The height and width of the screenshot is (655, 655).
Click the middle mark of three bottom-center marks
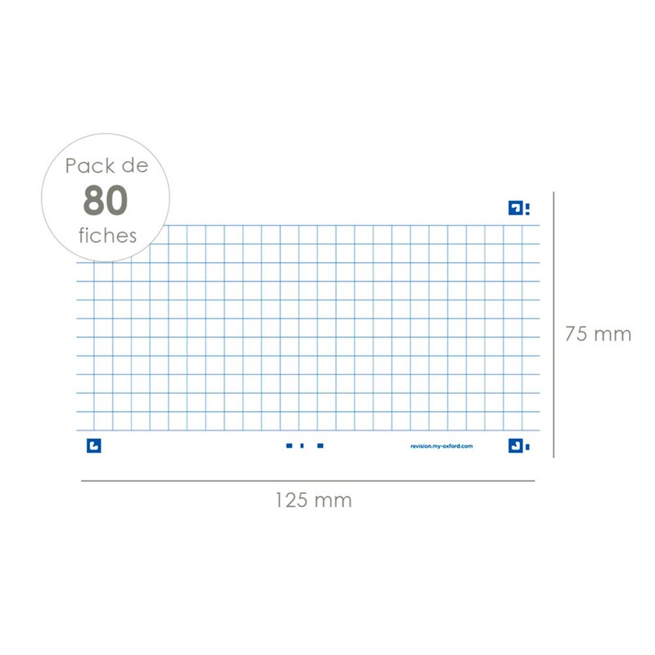302,445
